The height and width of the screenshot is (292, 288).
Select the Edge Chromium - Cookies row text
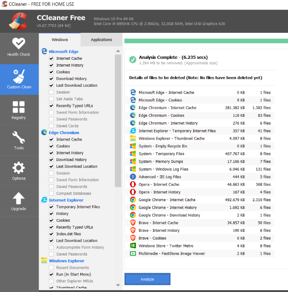click(161, 115)
